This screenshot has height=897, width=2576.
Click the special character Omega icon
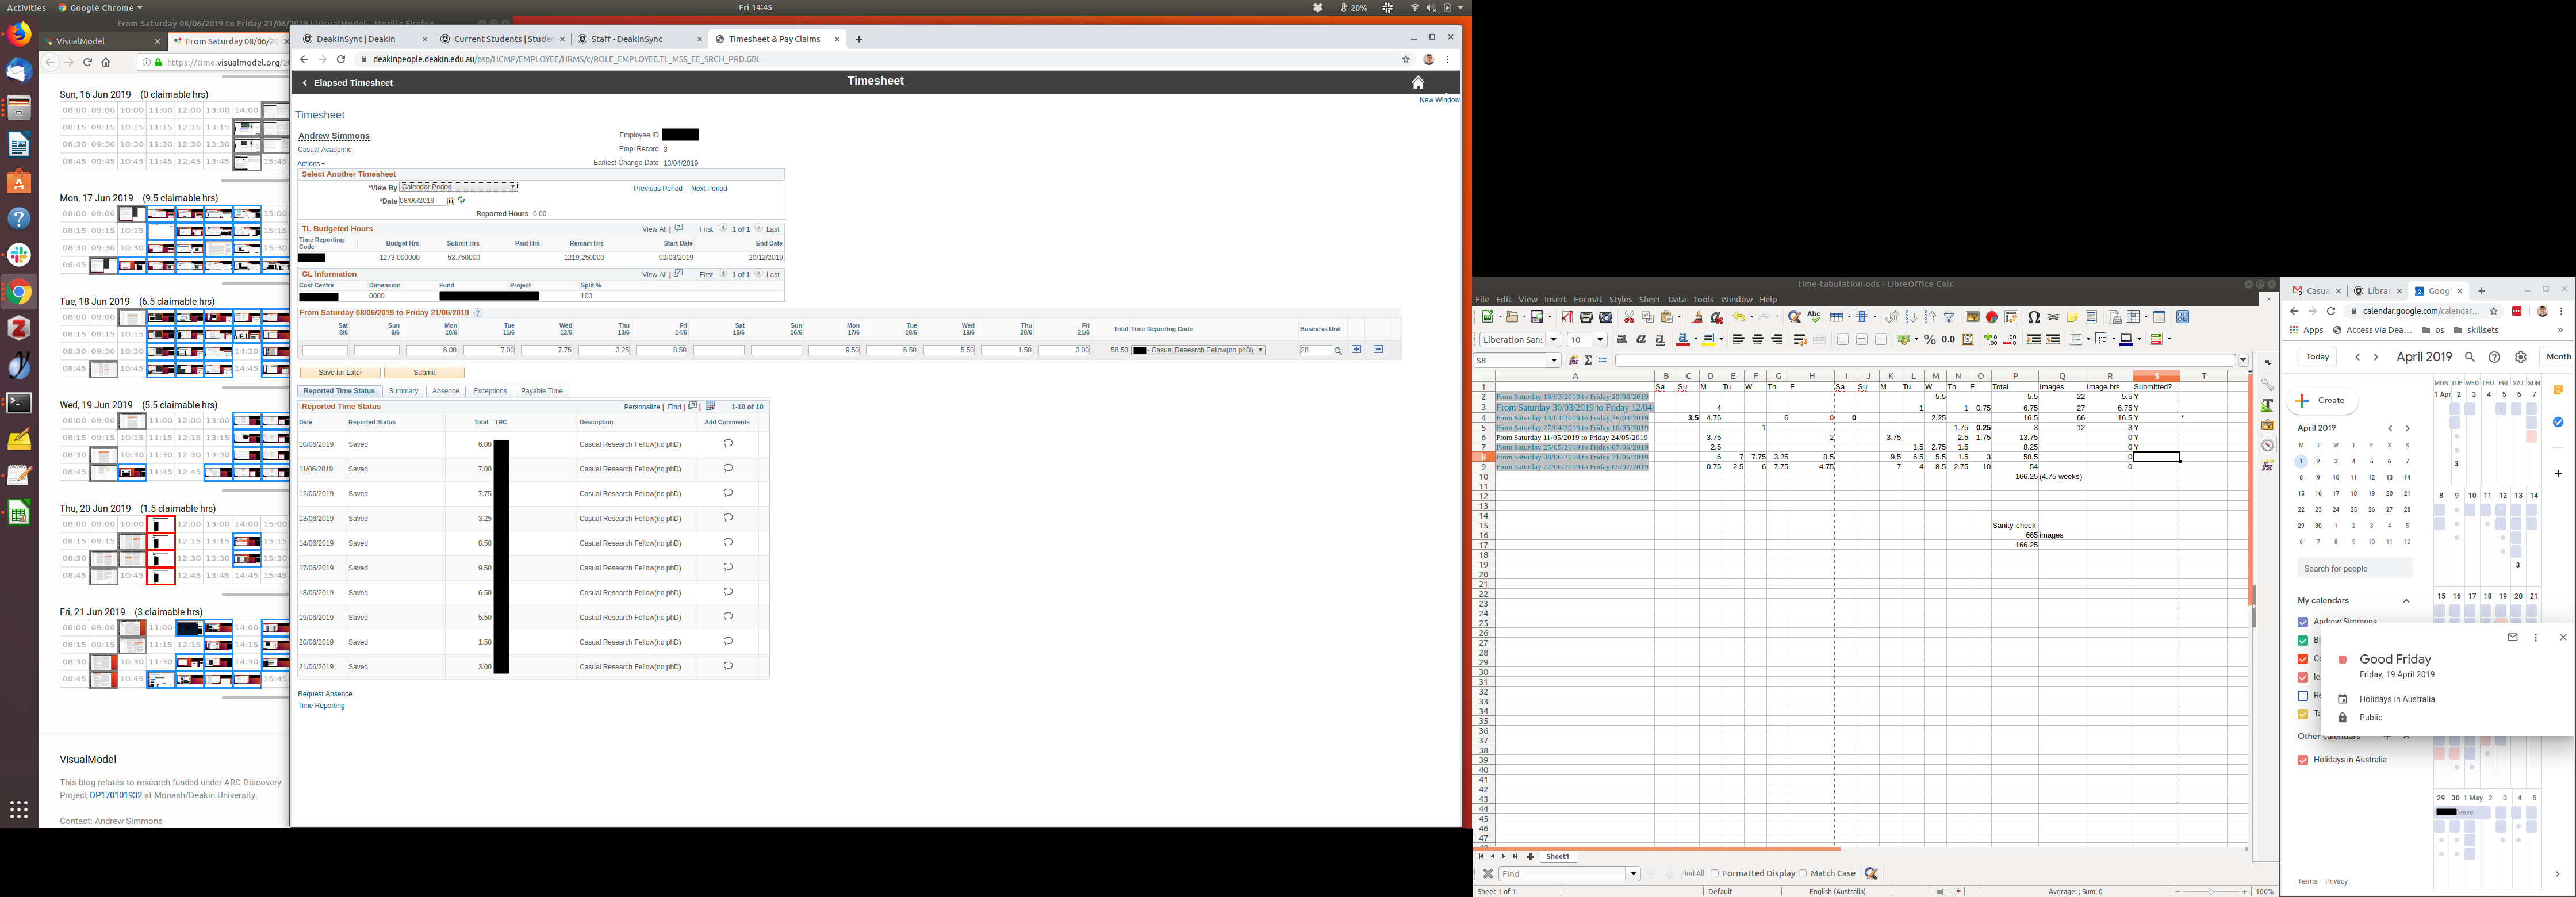coord(2034,317)
